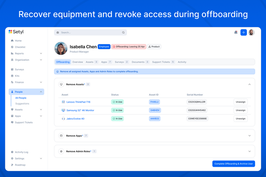This screenshot has width=266, height=177.
Task: Expand the Remove Admin Roles panel
Action: [249, 151]
